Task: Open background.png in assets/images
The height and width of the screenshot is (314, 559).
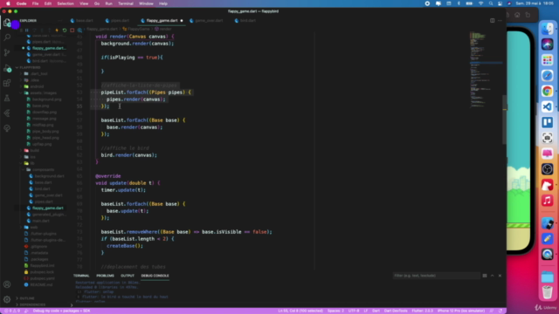Action: coord(46,99)
